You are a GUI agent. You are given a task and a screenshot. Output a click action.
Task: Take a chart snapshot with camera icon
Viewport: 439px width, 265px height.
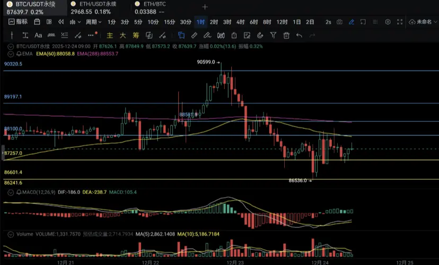(x=339, y=22)
